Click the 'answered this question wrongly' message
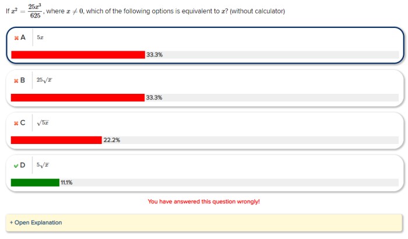The width and height of the screenshot is (408, 239). 204,202
